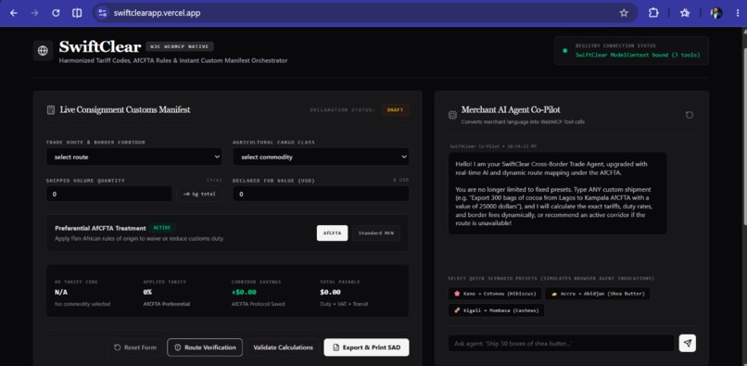Click the Co-Pilot chip icon

pos(452,115)
